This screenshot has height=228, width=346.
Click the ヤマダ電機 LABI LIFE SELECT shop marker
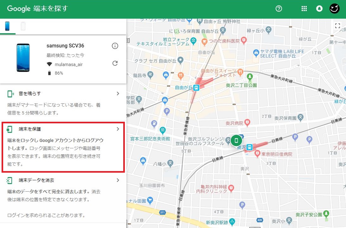256,52
